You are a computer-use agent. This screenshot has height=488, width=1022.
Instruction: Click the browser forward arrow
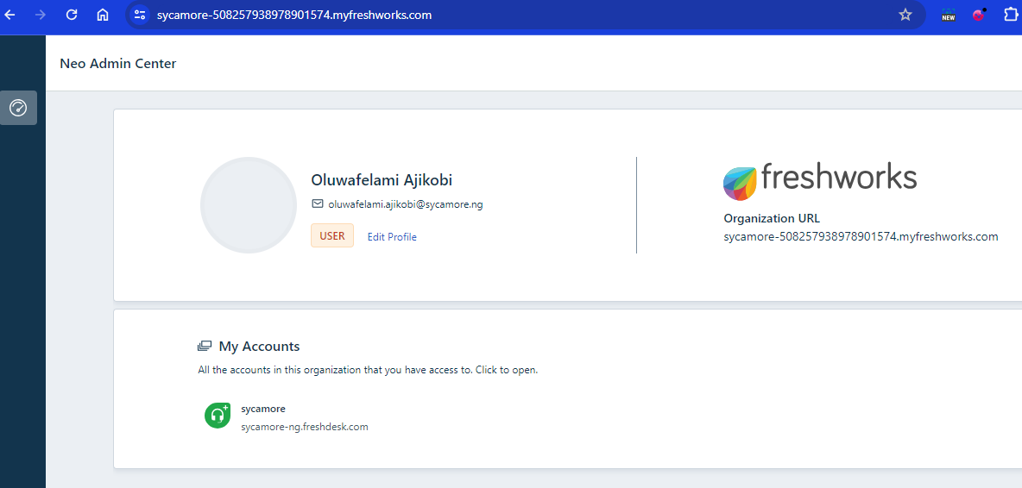click(x=41, y=15)
